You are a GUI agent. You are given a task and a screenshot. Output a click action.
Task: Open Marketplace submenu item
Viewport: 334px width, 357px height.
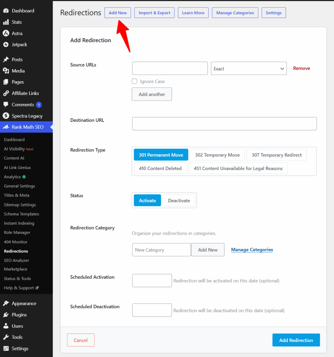tap(15, 269)
